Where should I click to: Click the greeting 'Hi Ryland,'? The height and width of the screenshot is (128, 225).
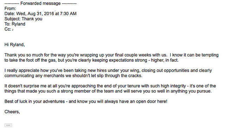tap(15, 45)
